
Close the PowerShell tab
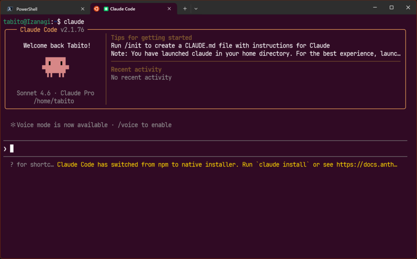click(x=83, y=9)
